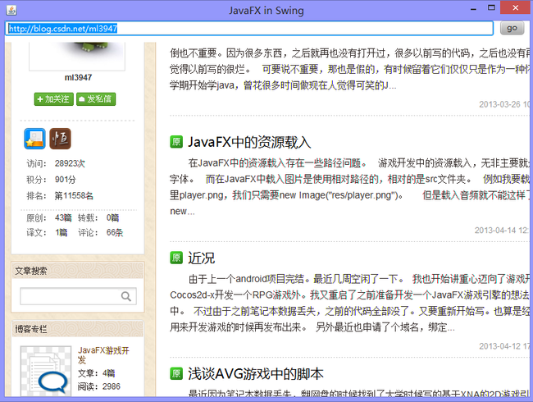Click the green 加关注 follow button
The height and width of the screenshot is (402, 533).
(53, 99)
